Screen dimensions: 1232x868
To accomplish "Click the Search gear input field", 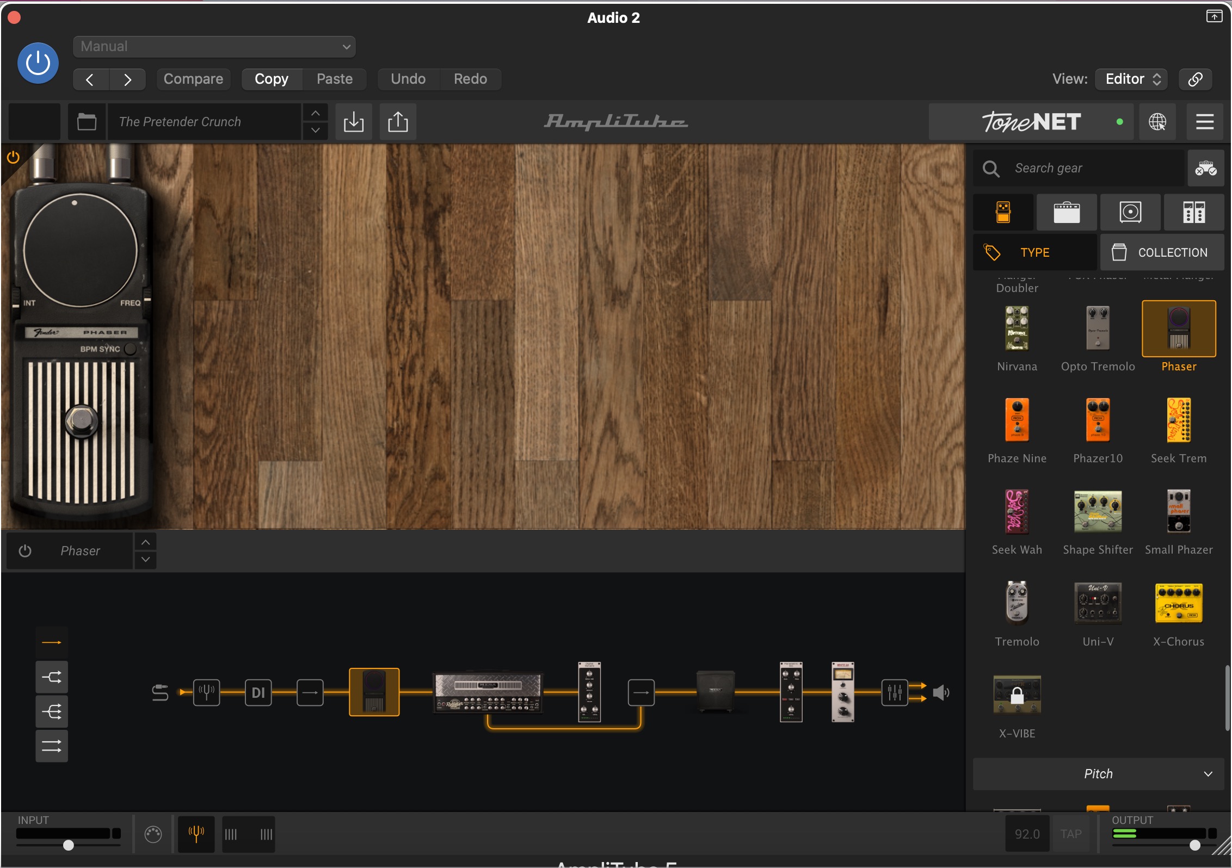I will [x=1079, y=169].
